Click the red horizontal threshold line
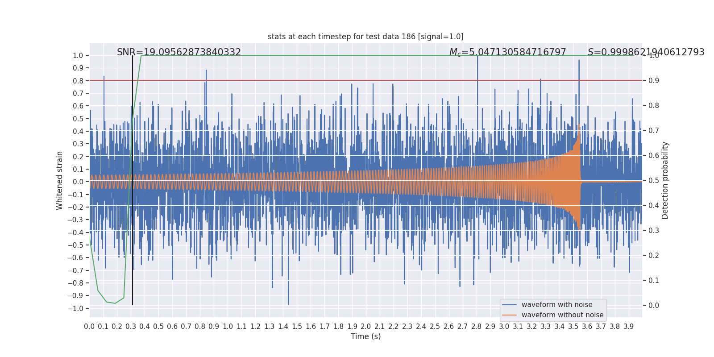 366,81
